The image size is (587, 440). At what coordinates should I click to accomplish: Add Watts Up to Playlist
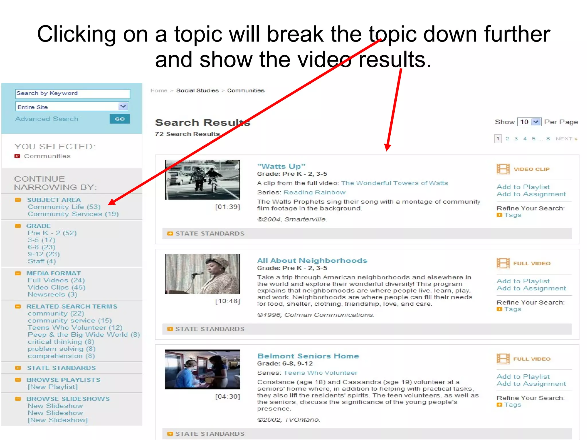(523, 187)
